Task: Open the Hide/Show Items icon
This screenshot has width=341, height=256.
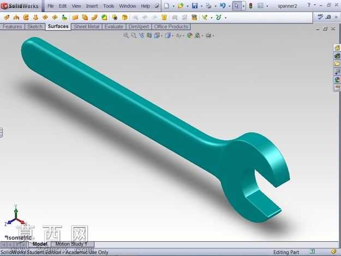Action: pyautogui.click(x=178, y=35)
